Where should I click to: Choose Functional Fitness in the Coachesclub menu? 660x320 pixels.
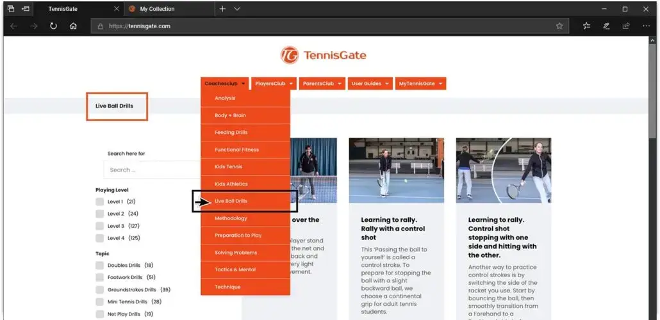236,150
